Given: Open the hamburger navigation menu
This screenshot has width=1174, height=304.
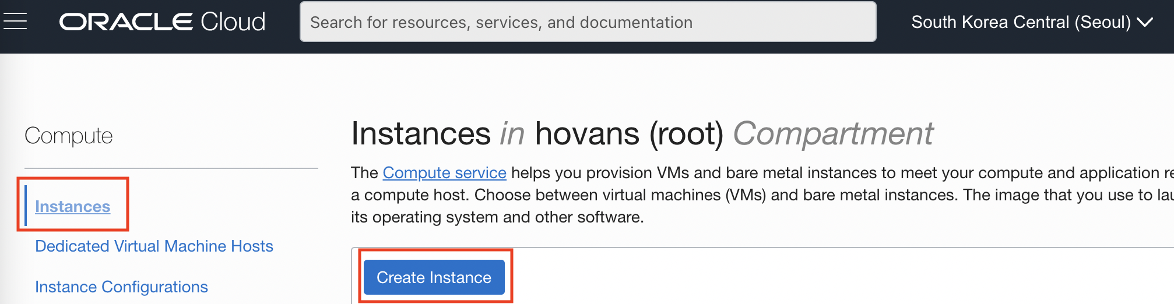Looking at the screenshot, I should click(x=15, y=22).
